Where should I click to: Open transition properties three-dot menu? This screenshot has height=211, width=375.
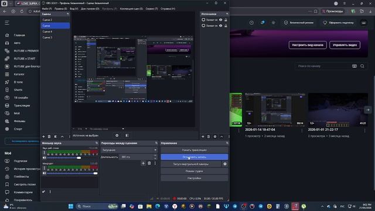pyautogui.click(x=155, y=164)
